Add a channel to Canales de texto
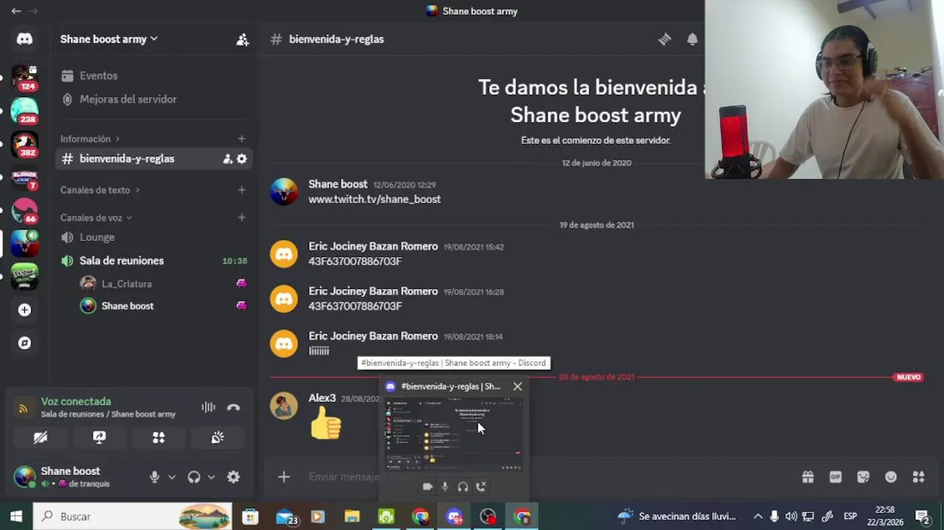This screenshot has width=944, height=530. pos(242,190)
